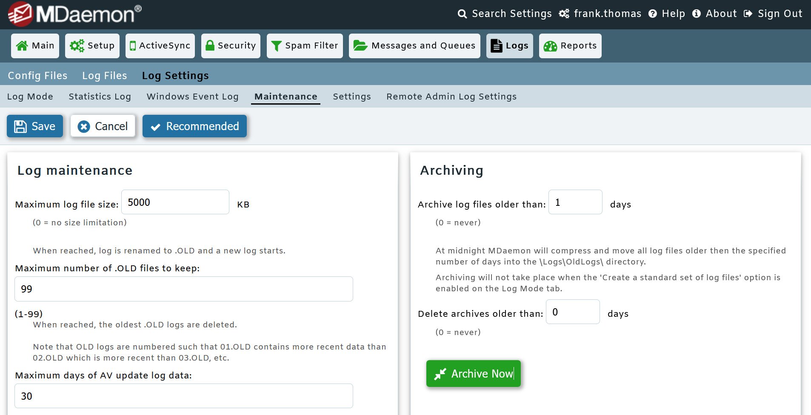Save the maintenance settings
The height and width of the screenshot is (415, 811).
34,126
